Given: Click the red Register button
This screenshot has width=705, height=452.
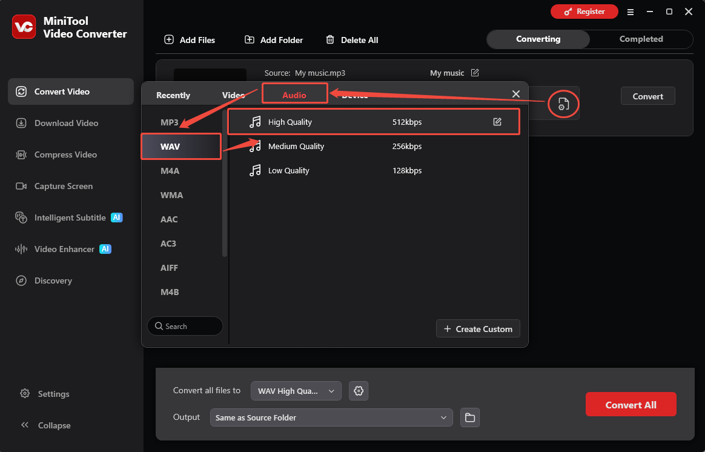Looking at the screenshot, I should (584, 12).
